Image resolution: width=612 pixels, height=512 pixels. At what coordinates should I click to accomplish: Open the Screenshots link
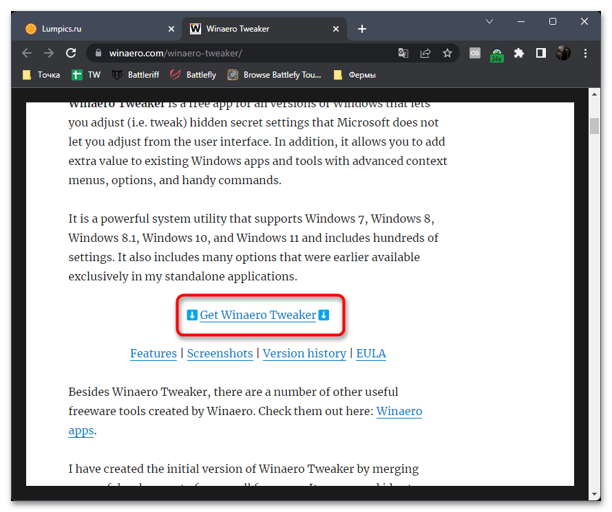point(220,353)
